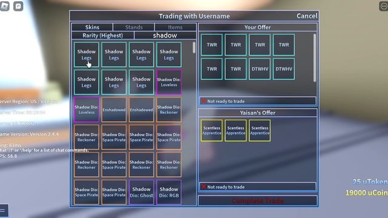The height and width of the screenshot is (218, 388).
Task: Select Enshadowed skin next to Shadow Dio: Reckoner
Action: point(141,110)
